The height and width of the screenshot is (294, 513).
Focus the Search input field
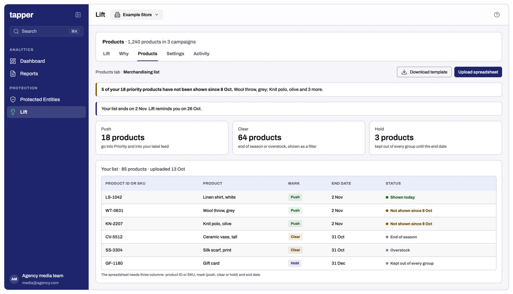click(46, 31)
